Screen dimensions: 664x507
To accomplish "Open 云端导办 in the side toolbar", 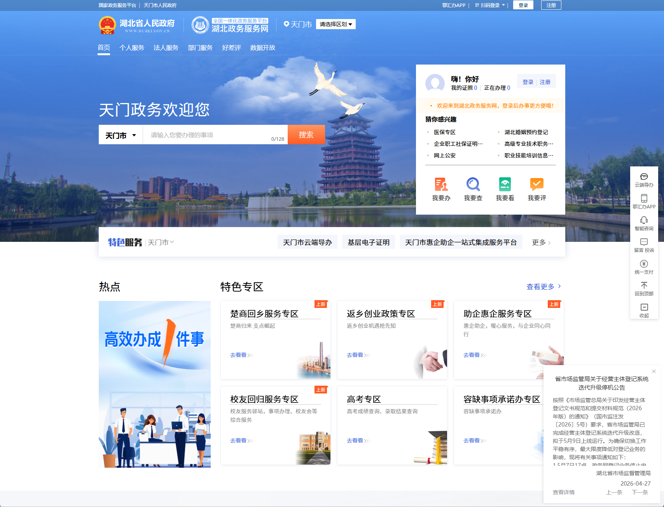I will 644,180.
